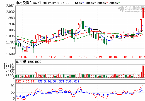Select the 1659万 volume axis label
This screenshot has width=145, height=101.
pos(9,64)
